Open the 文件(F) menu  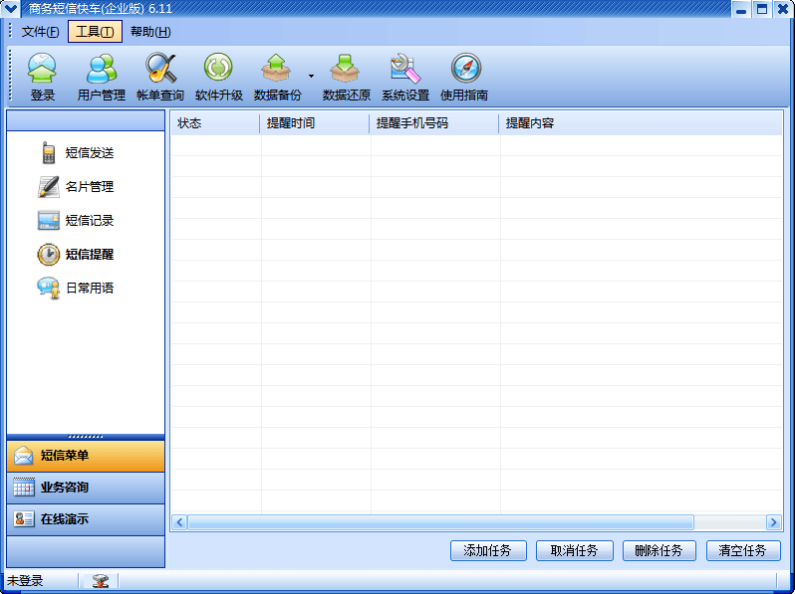(x=40, y=32)
